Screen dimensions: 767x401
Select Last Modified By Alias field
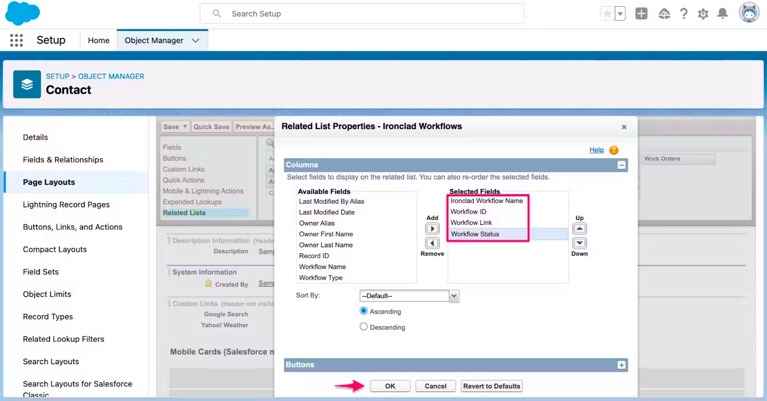pos(332,201)
